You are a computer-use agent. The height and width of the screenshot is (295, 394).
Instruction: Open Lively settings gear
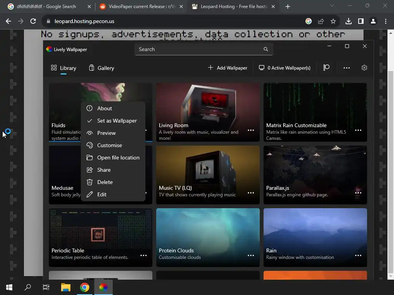pyautogui.click(x=364, y=68)
